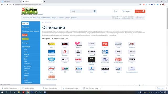The image size is (168, 94).
Task: Select Butterfly in sidebar brand list
Action: tap(26, 54)
